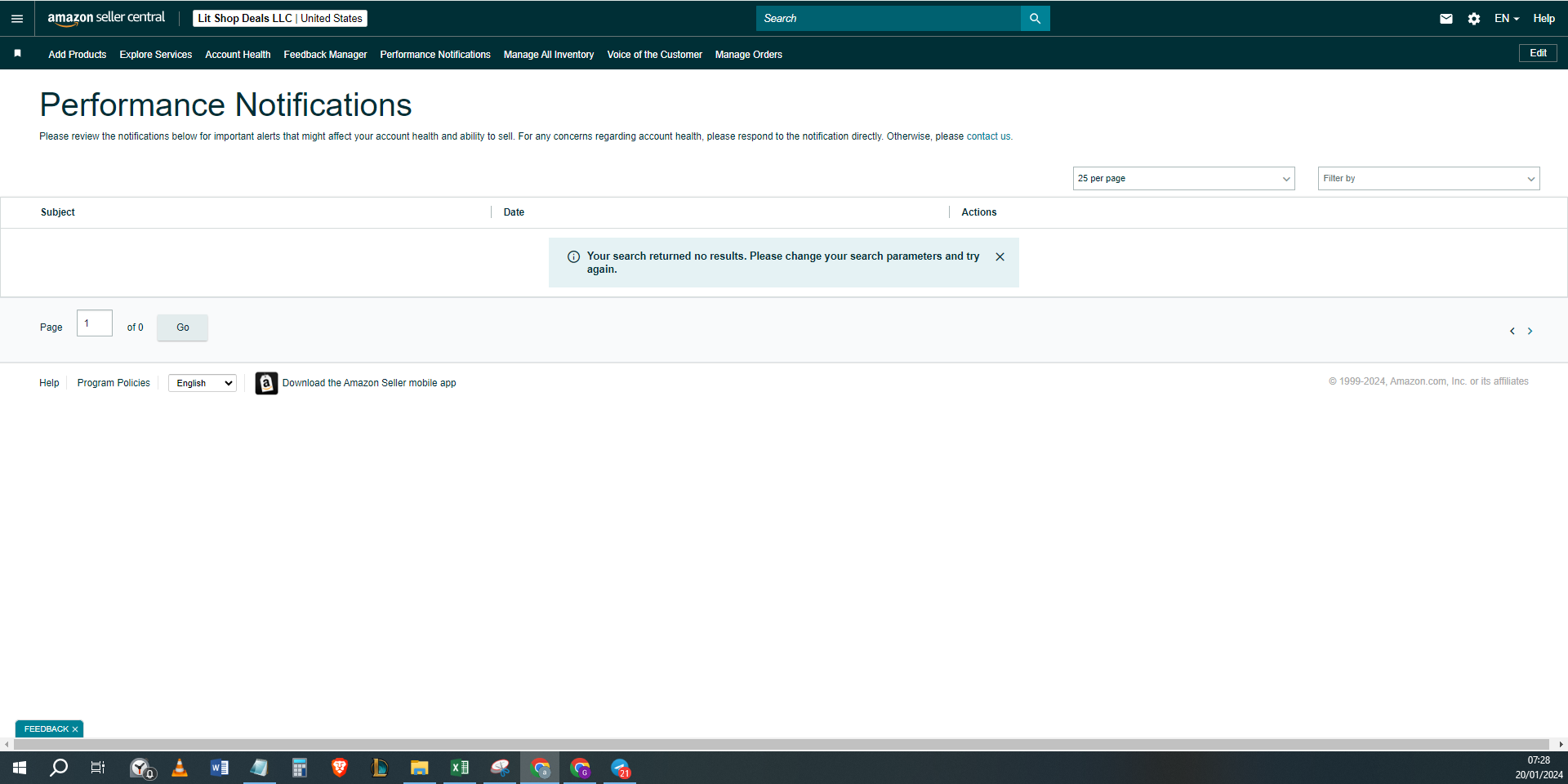
Task: Click the Help link in header
Action: tap(1543, 18)
